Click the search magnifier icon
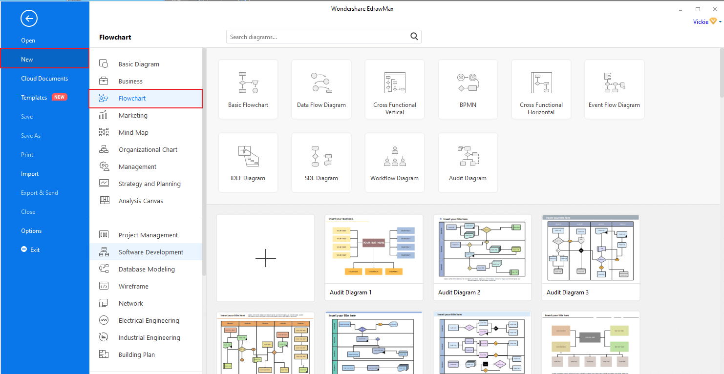Image resolution: width=724 pixels, height=374 pixels. pos(414,36)
